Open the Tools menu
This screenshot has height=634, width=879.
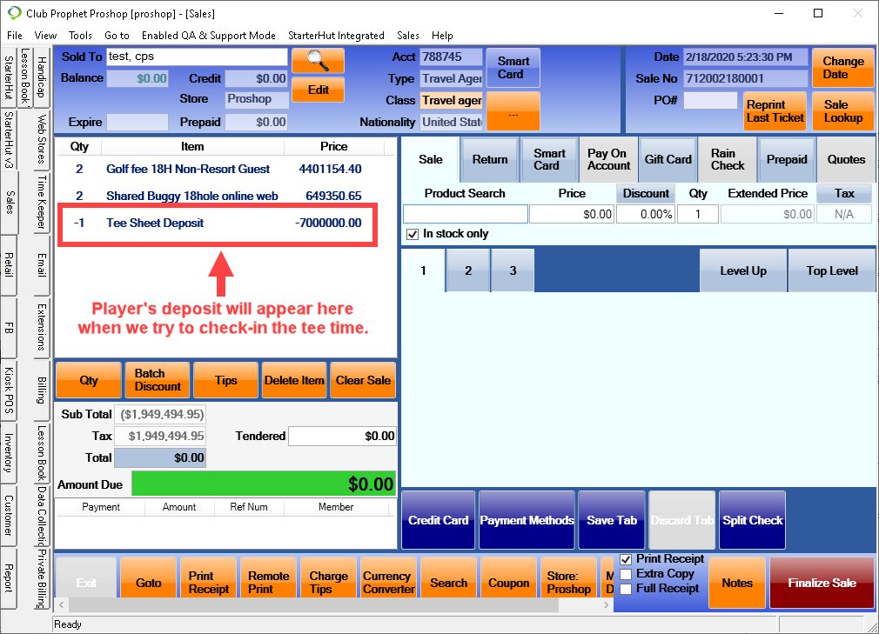tap(80, 36)
